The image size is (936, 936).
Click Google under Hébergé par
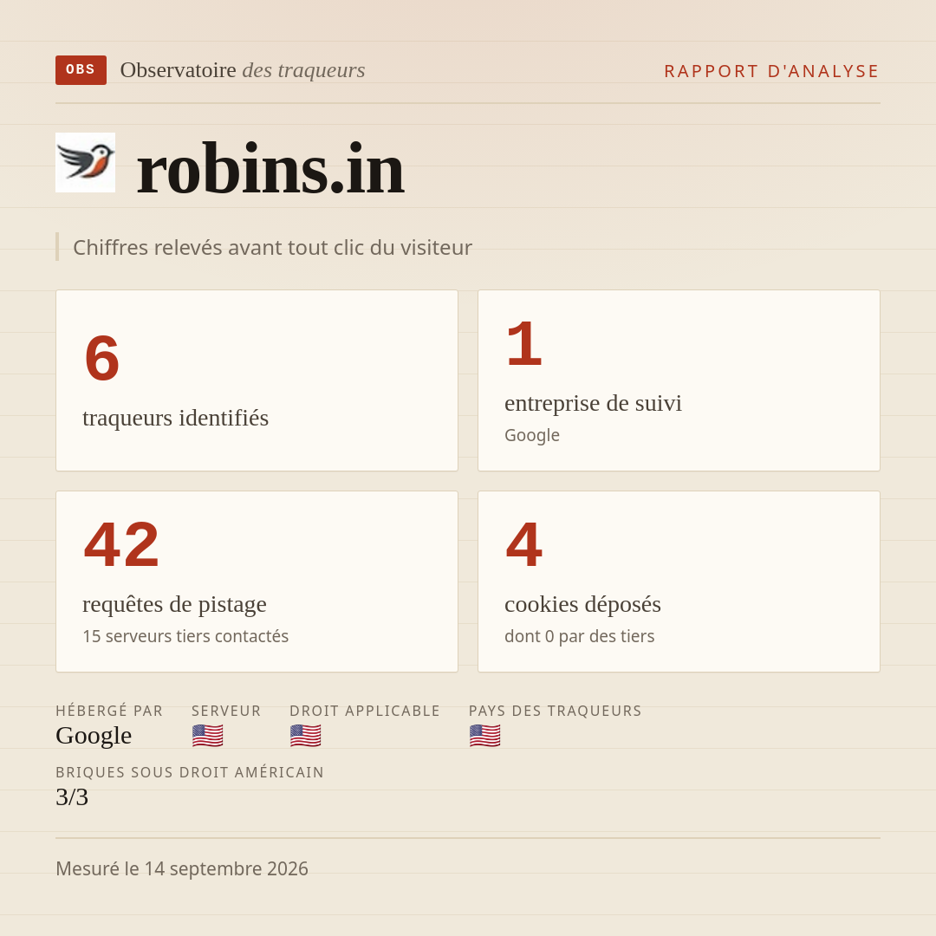pos(94,736)
